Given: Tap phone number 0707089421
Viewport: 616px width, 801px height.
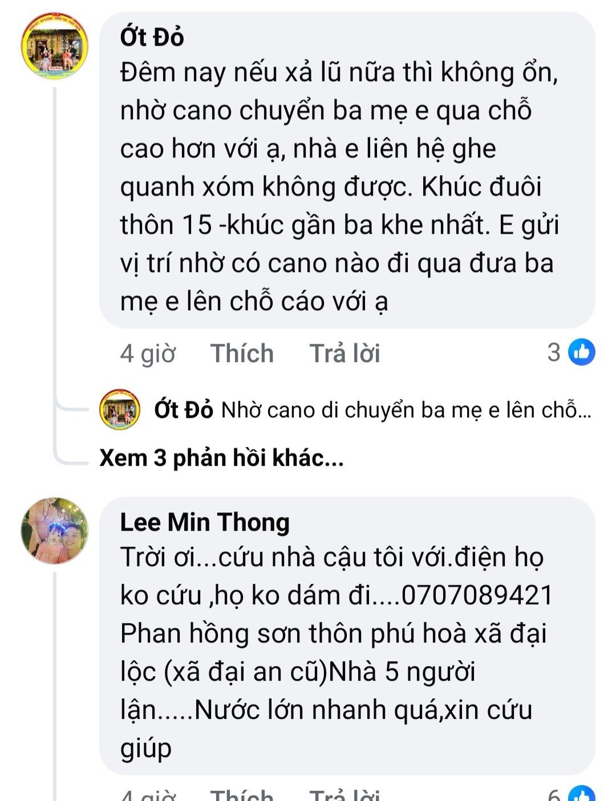Looking at the screenshot, I should click(x=477, y=596).
